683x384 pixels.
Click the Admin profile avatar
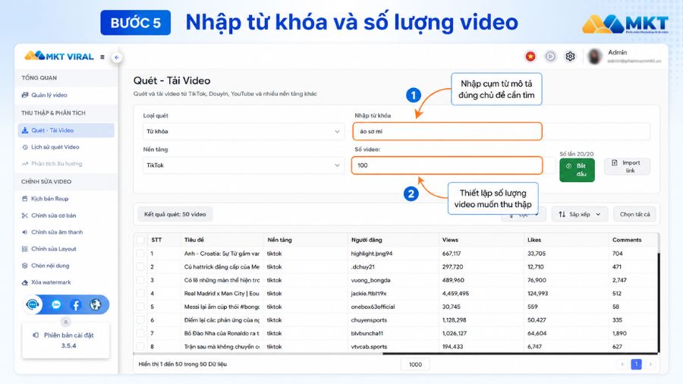coord(594,56)
